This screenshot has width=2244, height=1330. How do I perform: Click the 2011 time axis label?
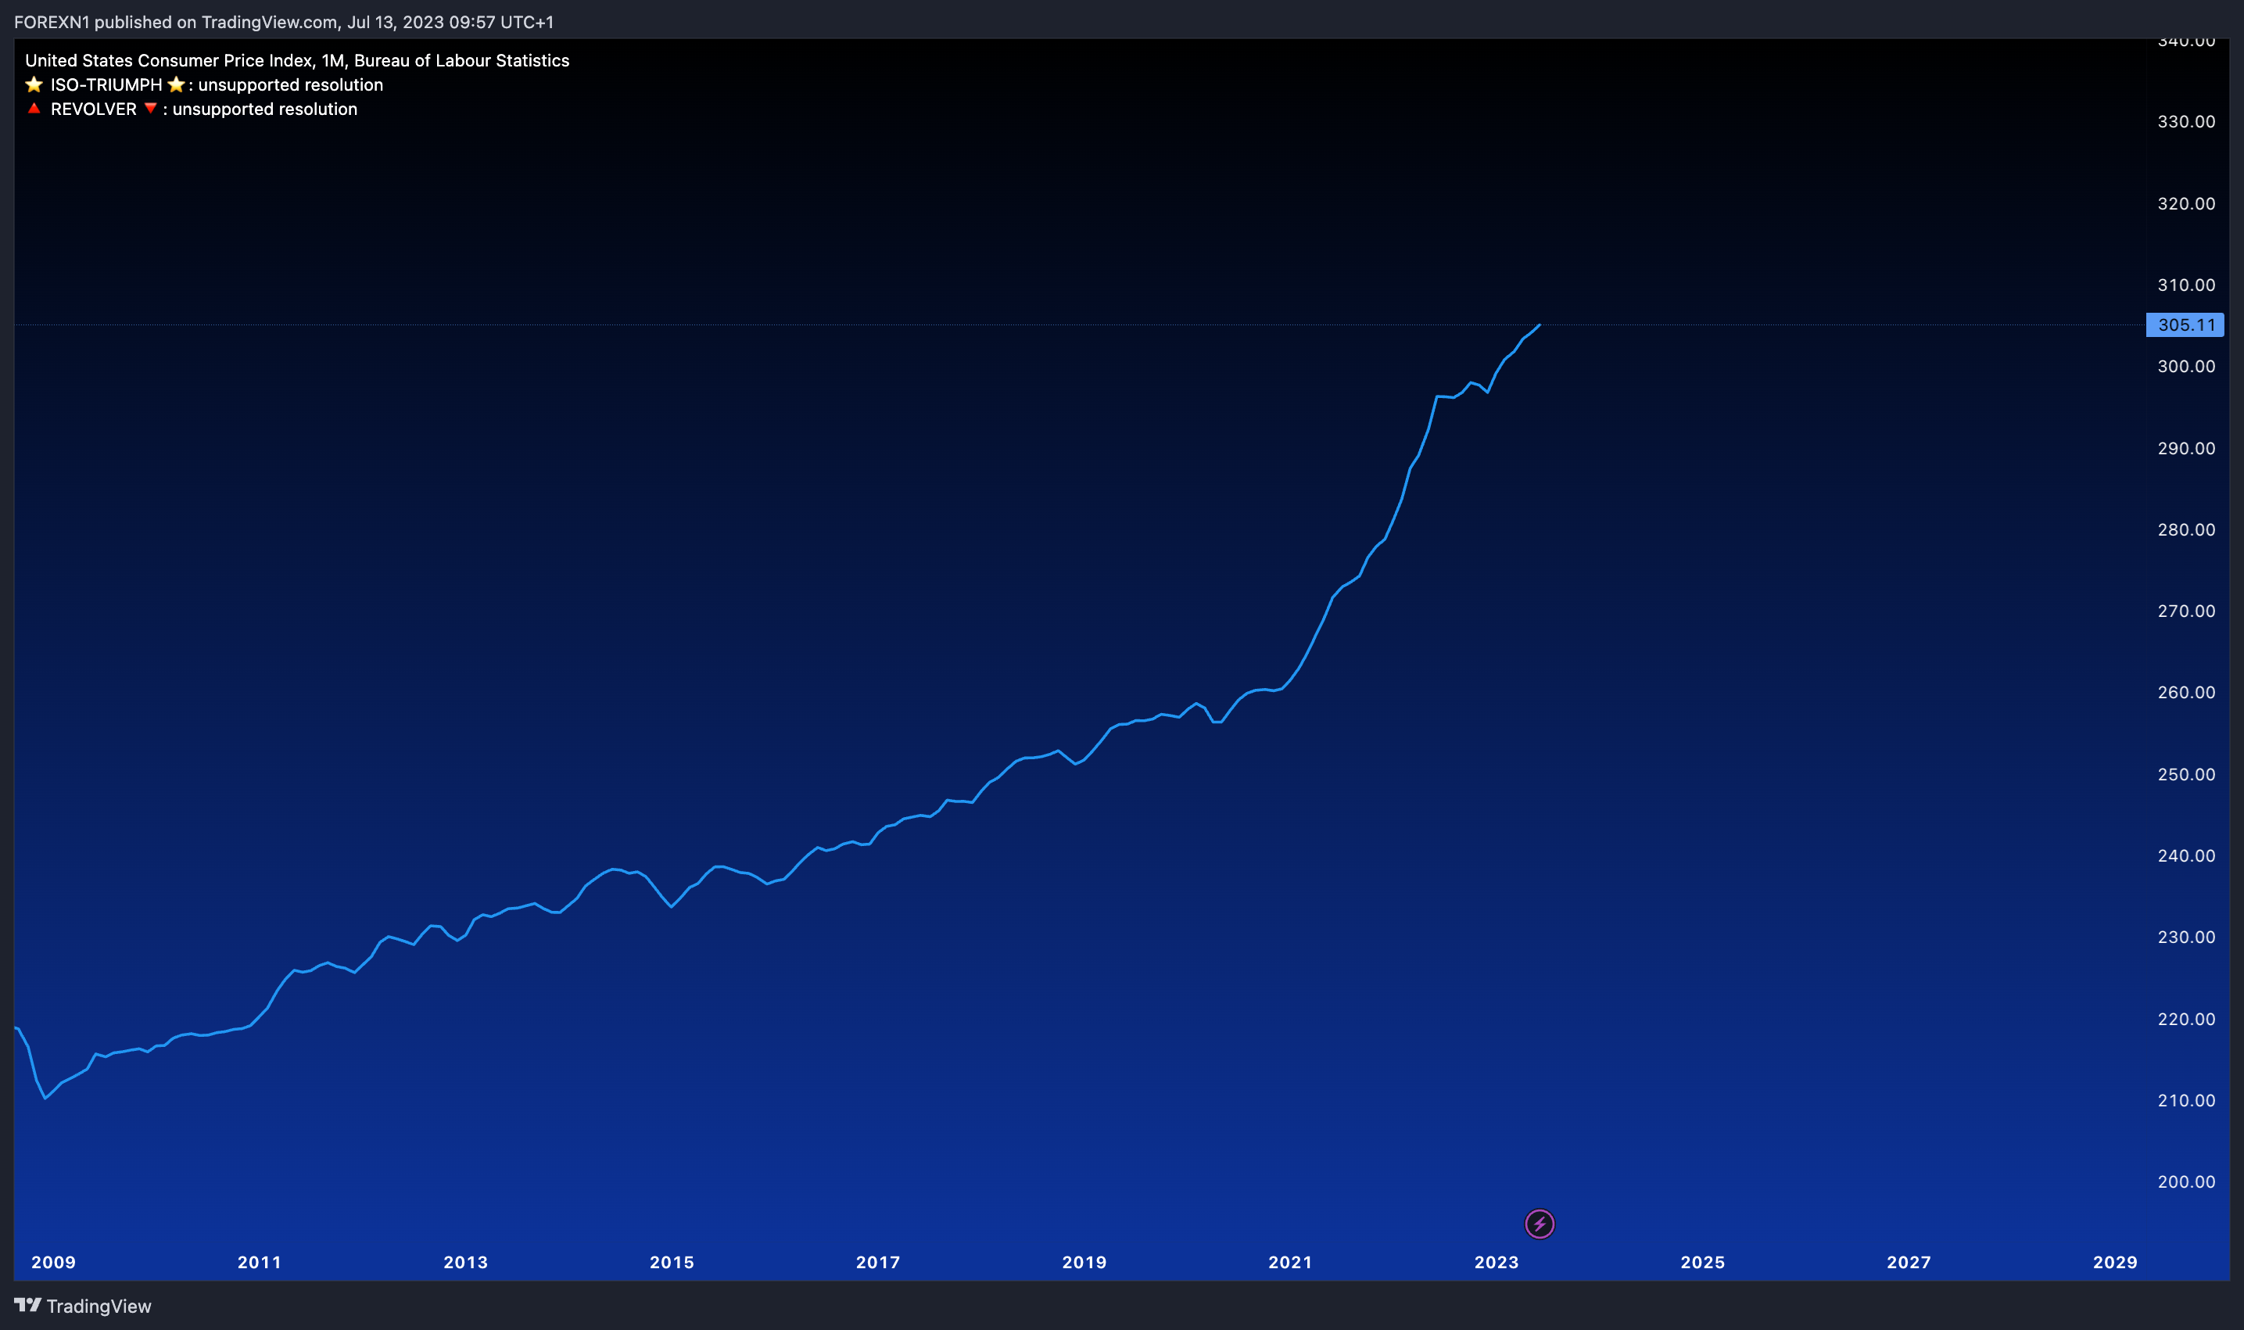[260, 1262]
